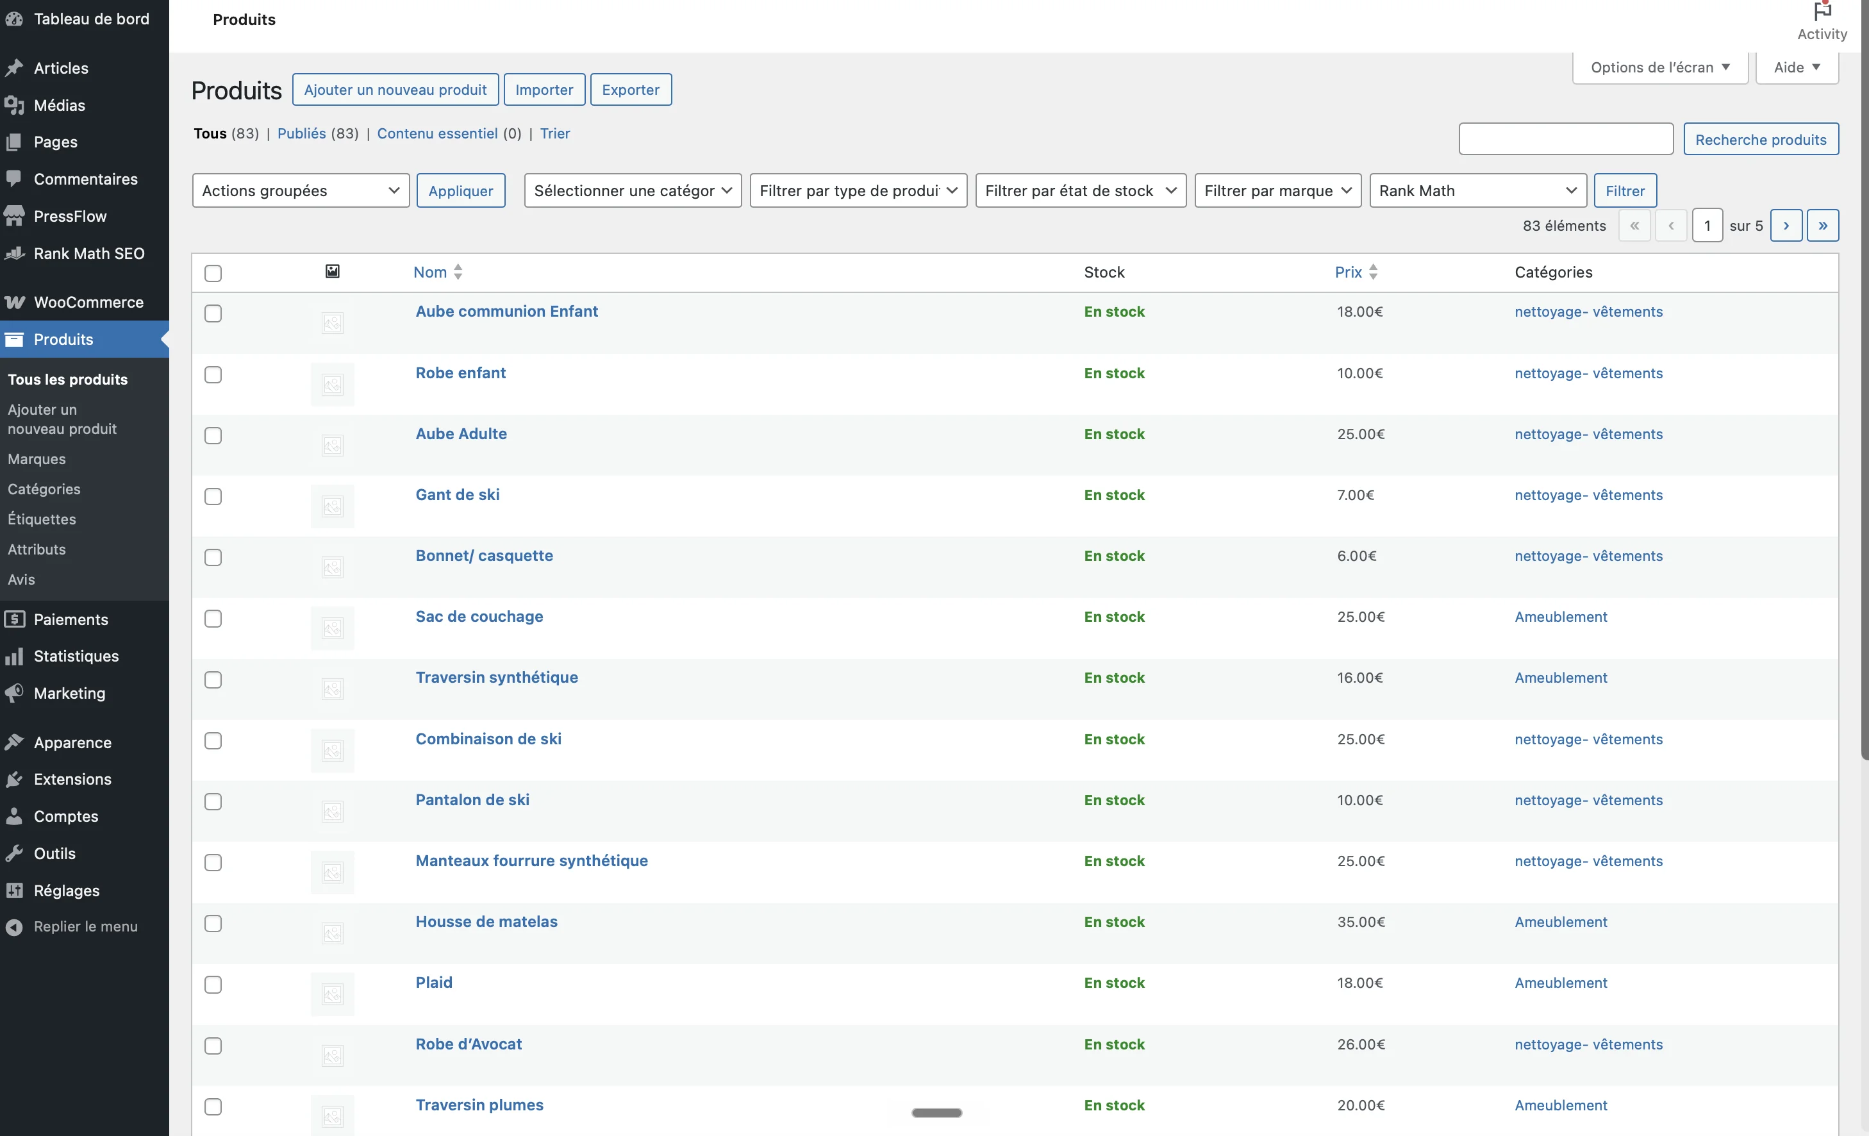Click the Replier le menu collapse icon
The width and height of the screenshot is (1869, 1136).
[x=14, y=926]
